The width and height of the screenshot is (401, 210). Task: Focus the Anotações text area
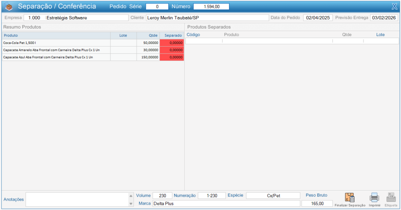(x=77, y=199)
